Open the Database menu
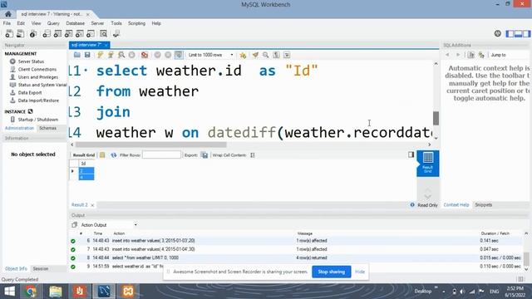This screenshot has width=532, height=299. (x=76, y=23)
